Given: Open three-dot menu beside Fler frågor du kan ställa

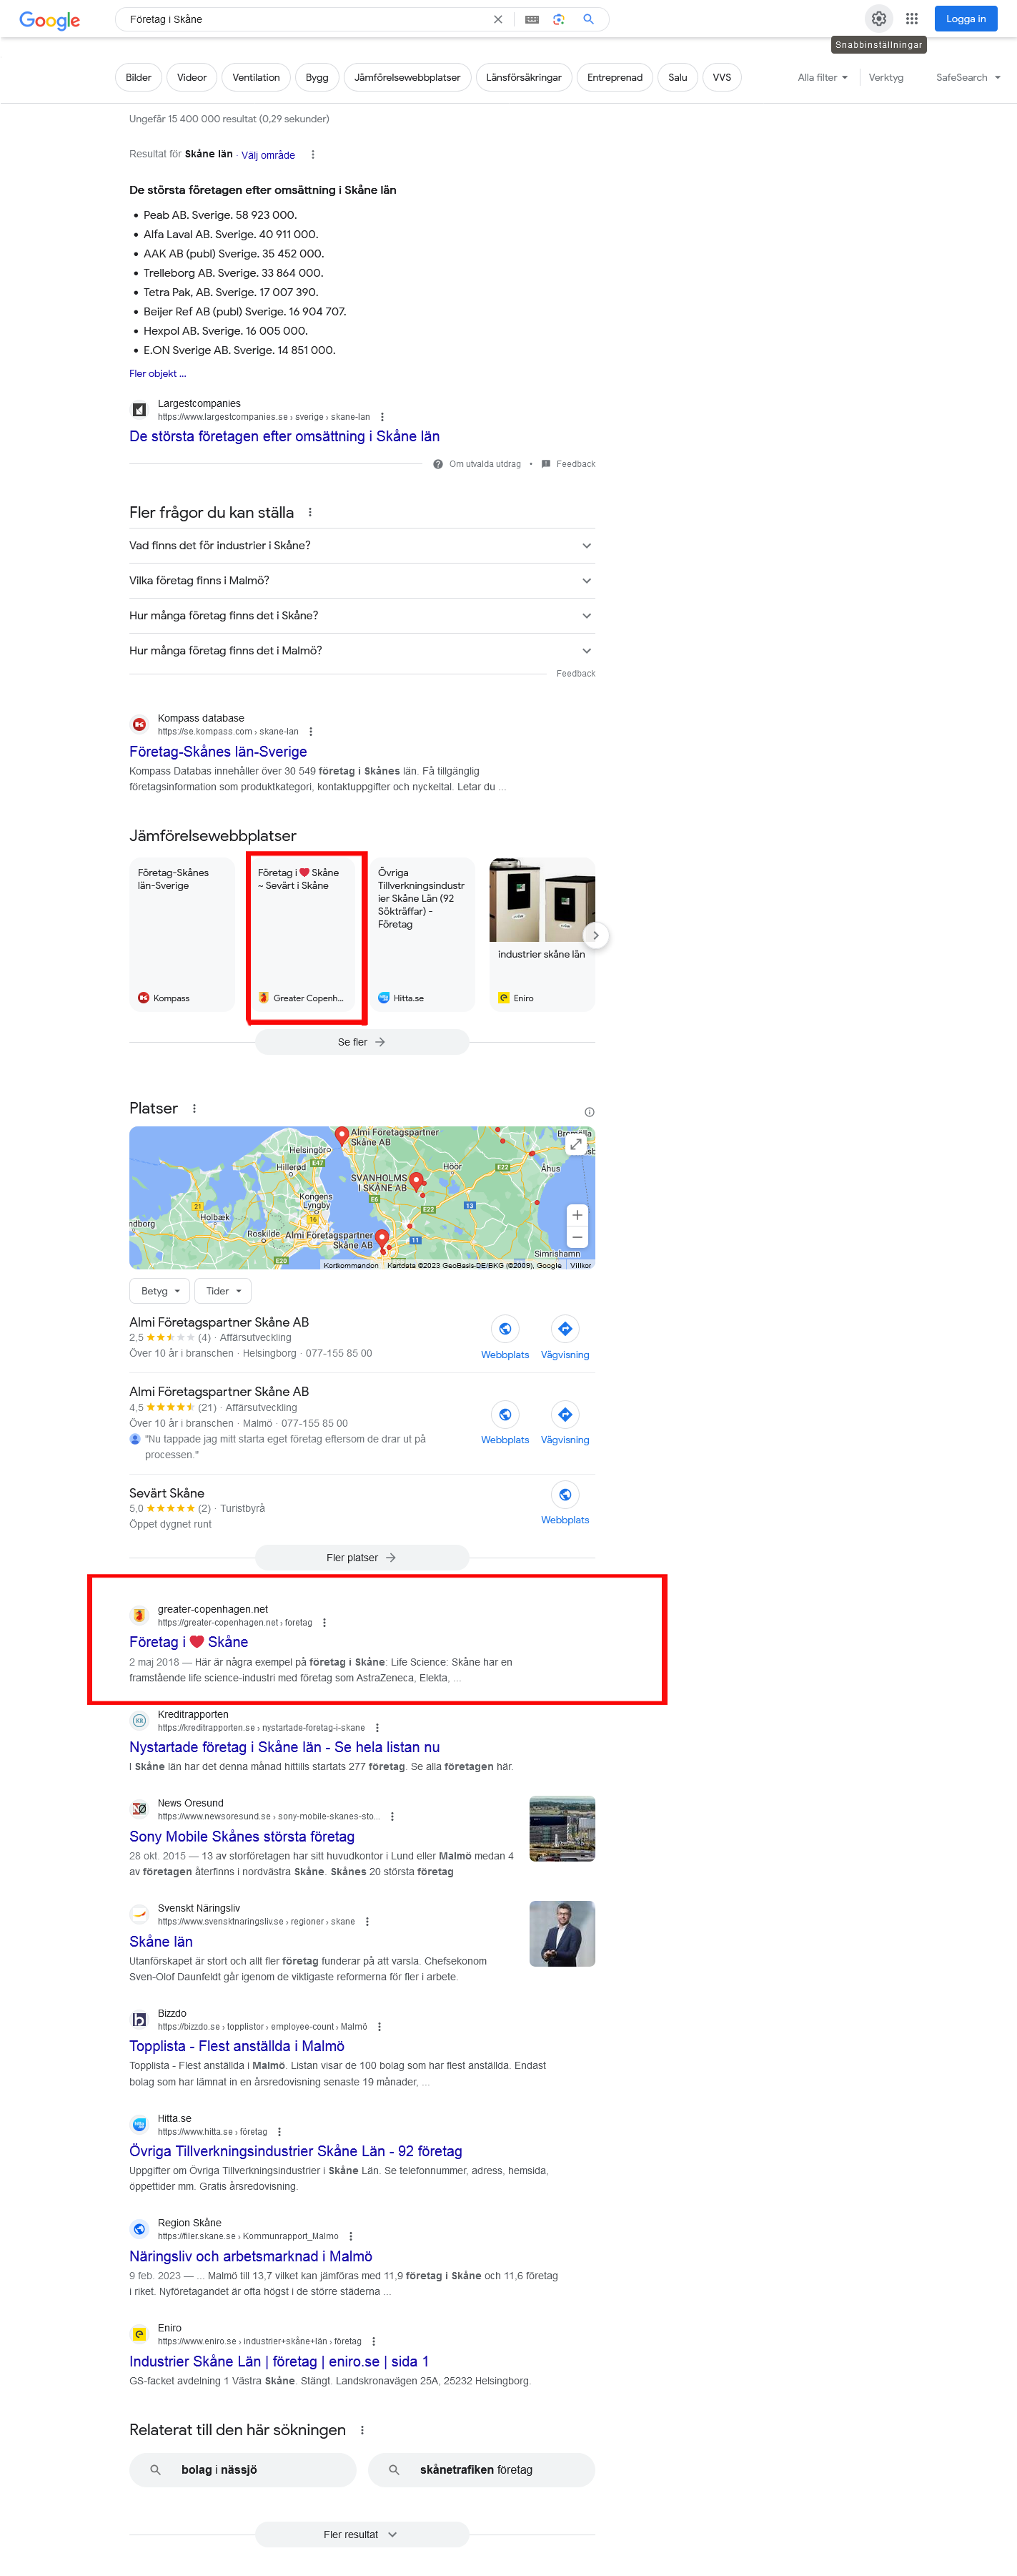Looking at the screenshot, I should click(x=309, y=512).
